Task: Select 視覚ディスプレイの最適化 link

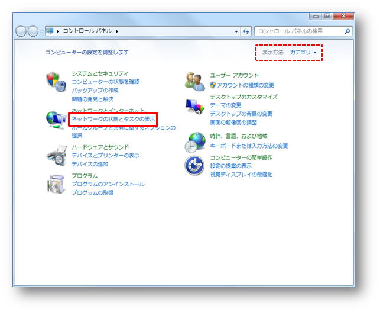Action: 241,174
